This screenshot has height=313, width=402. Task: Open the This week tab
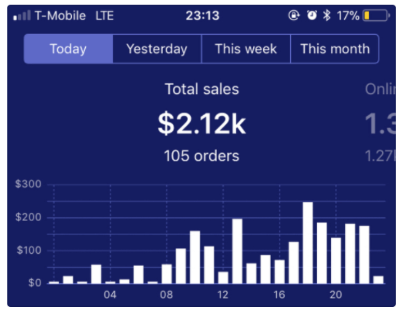tap(246, 49)
